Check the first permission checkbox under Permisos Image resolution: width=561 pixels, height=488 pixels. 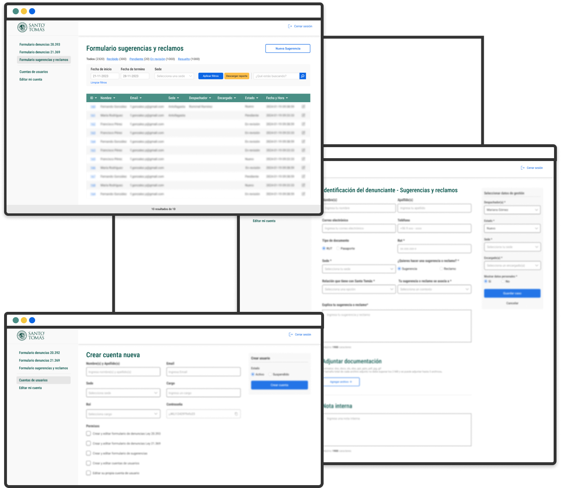88,434
